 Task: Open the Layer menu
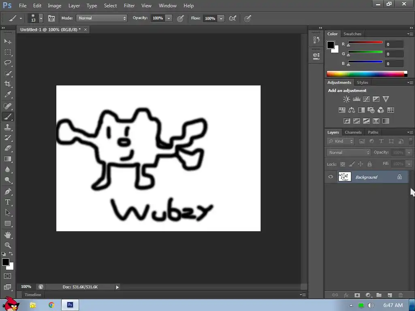(74, 6)
